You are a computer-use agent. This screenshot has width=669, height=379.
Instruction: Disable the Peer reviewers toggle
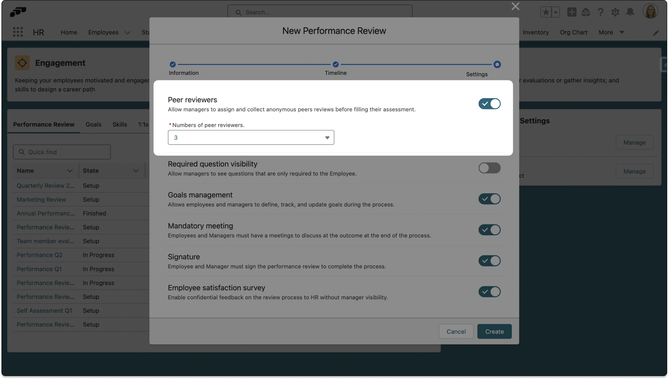tap(489, 104)
